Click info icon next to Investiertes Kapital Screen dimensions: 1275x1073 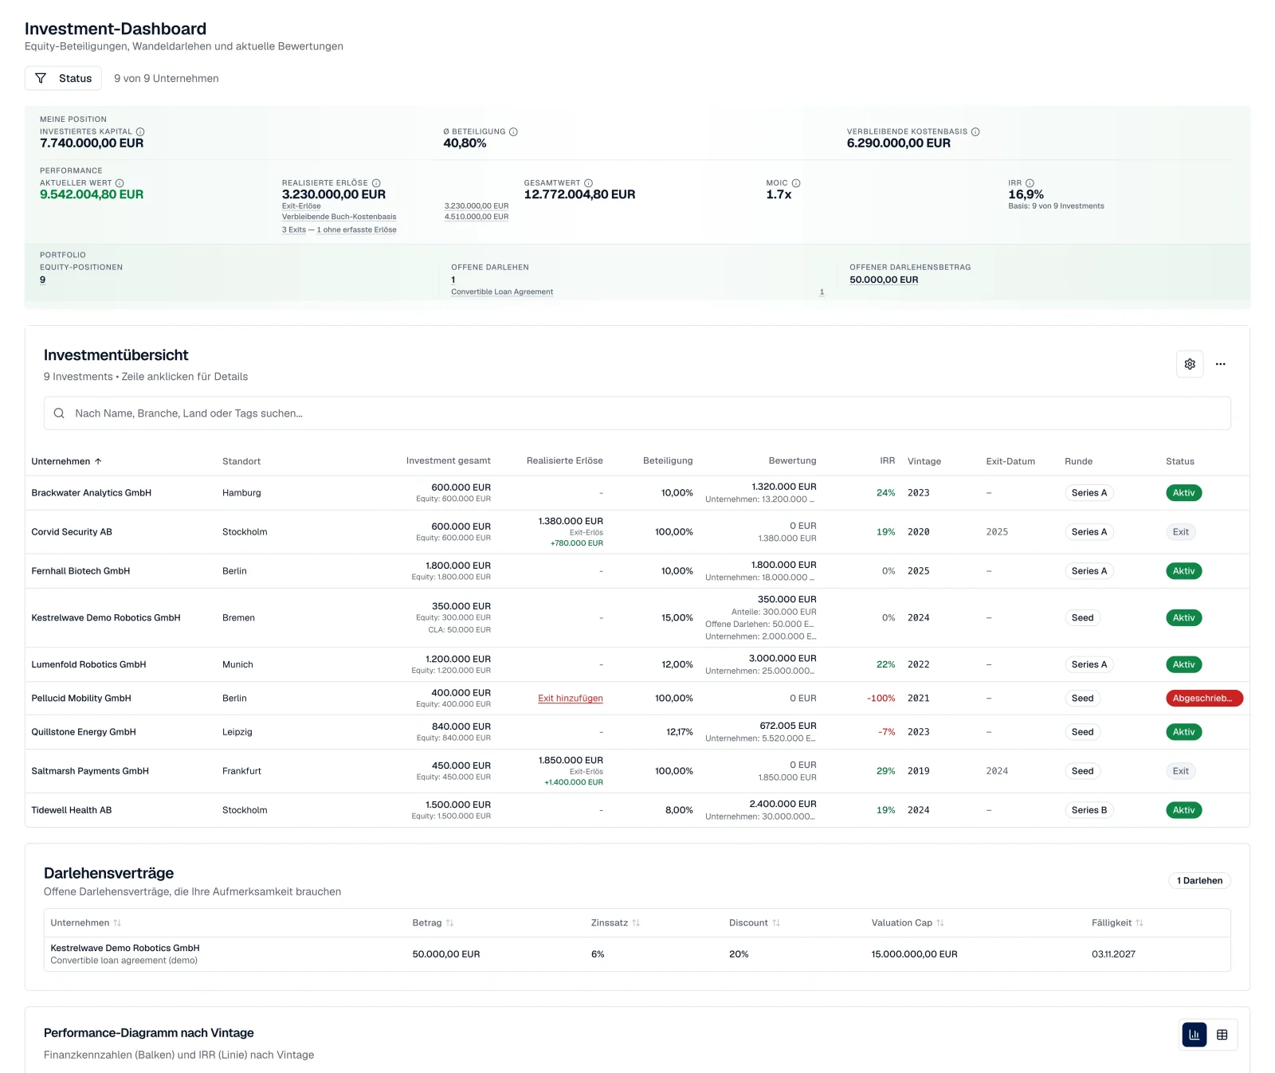[140, 131]
